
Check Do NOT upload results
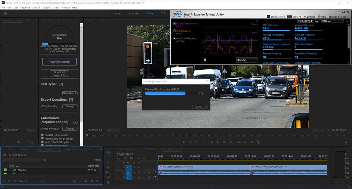click(42, 135)
